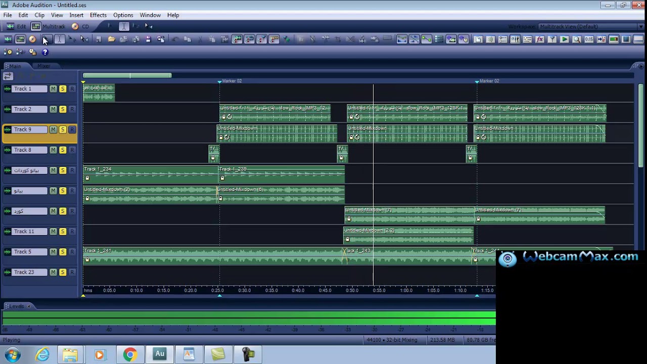647x364 pixels.
Task: Open the File menu
Action: click(x=8, y=15)
